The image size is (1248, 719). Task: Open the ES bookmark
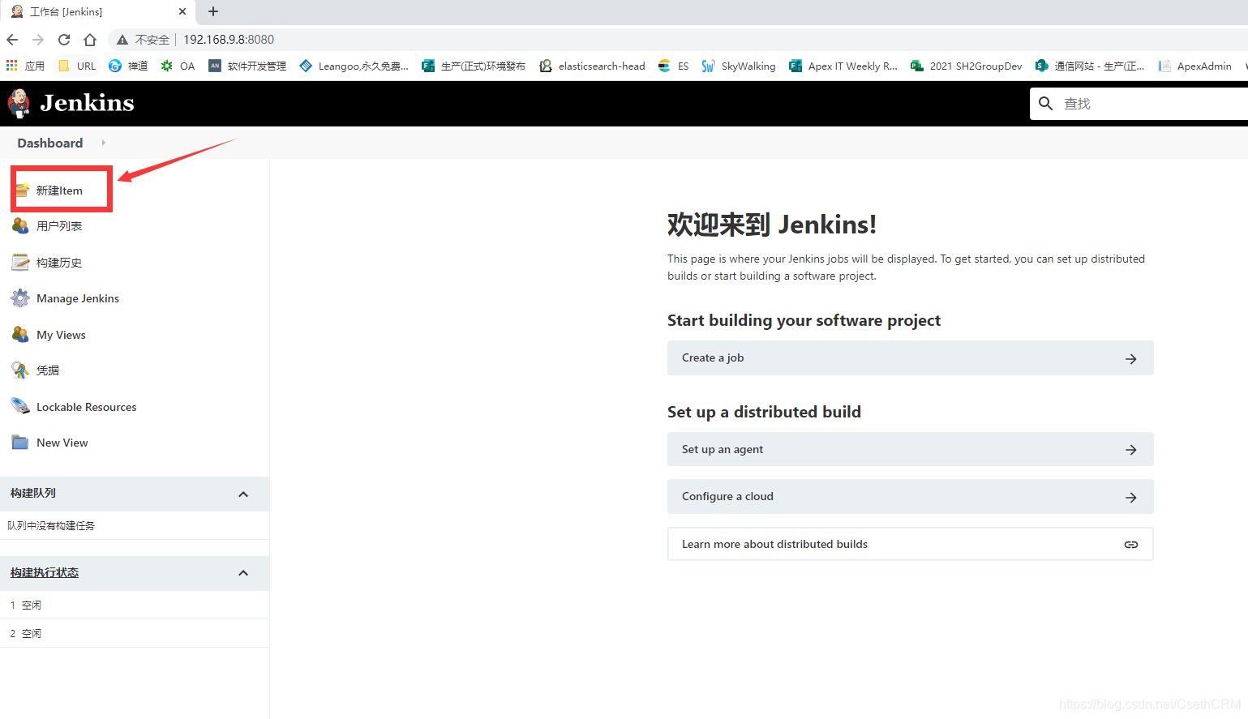674,66
